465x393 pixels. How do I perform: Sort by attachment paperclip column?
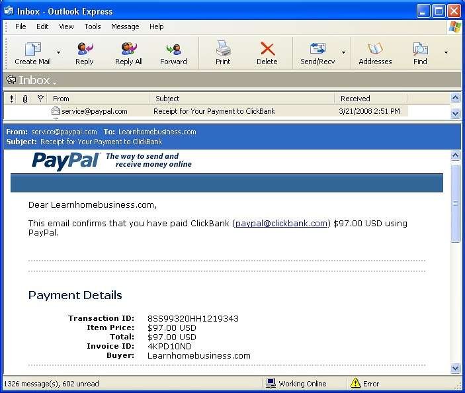25,99
